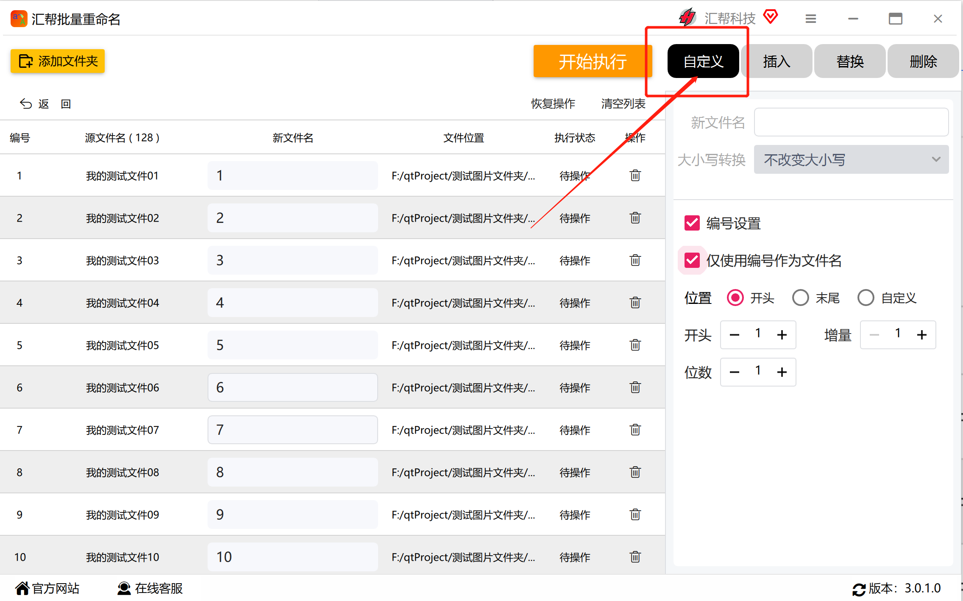
Task: Click the version refresh icon
Action: (859, 589)
